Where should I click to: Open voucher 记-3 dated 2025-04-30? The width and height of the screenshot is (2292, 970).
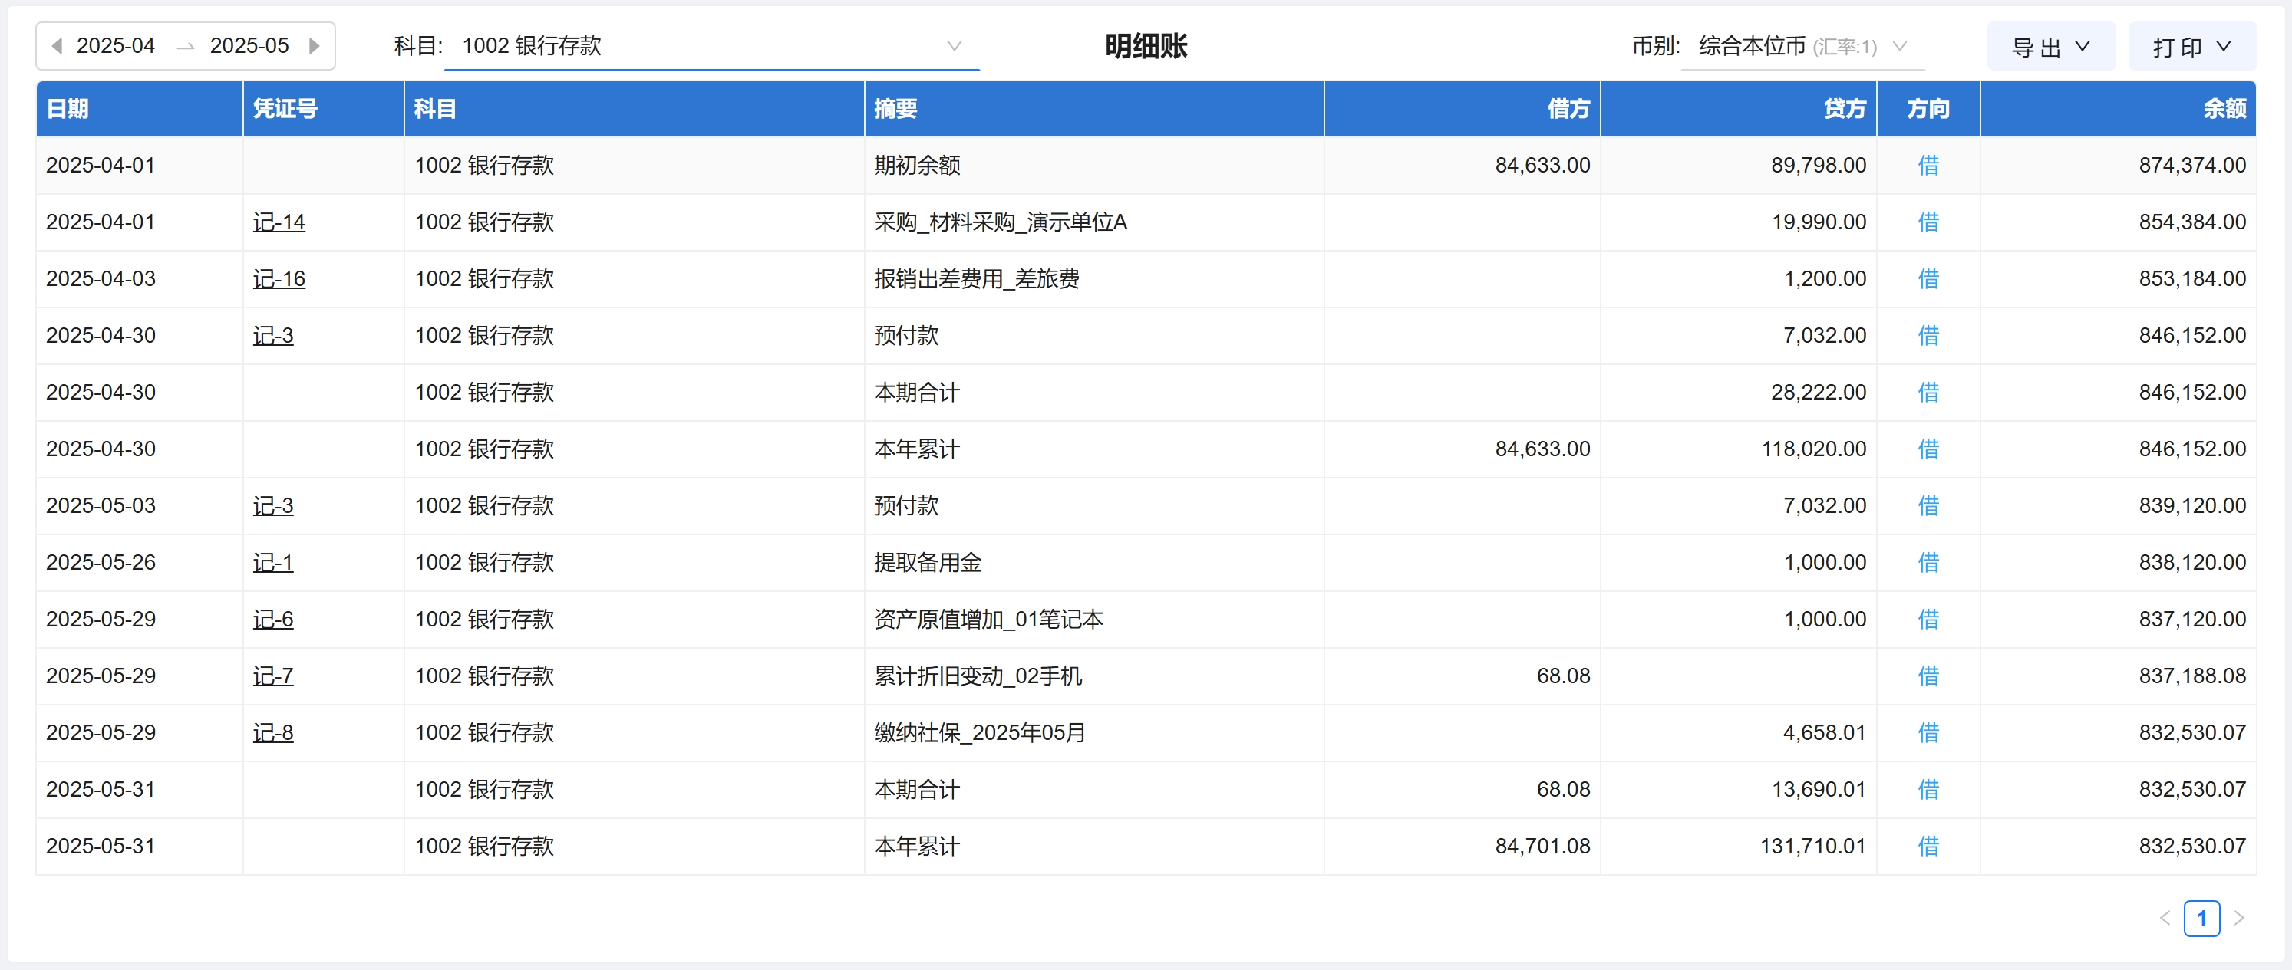272,336
